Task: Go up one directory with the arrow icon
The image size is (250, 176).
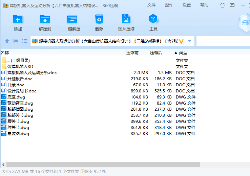Action: 7,41
